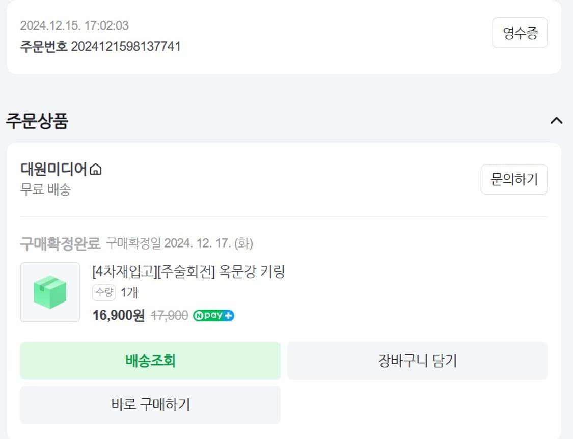Image resolution: width=573 pixels, height=439 pixels.
Task: Open the 영수증 receipt button
Action: tap(520, 33)
